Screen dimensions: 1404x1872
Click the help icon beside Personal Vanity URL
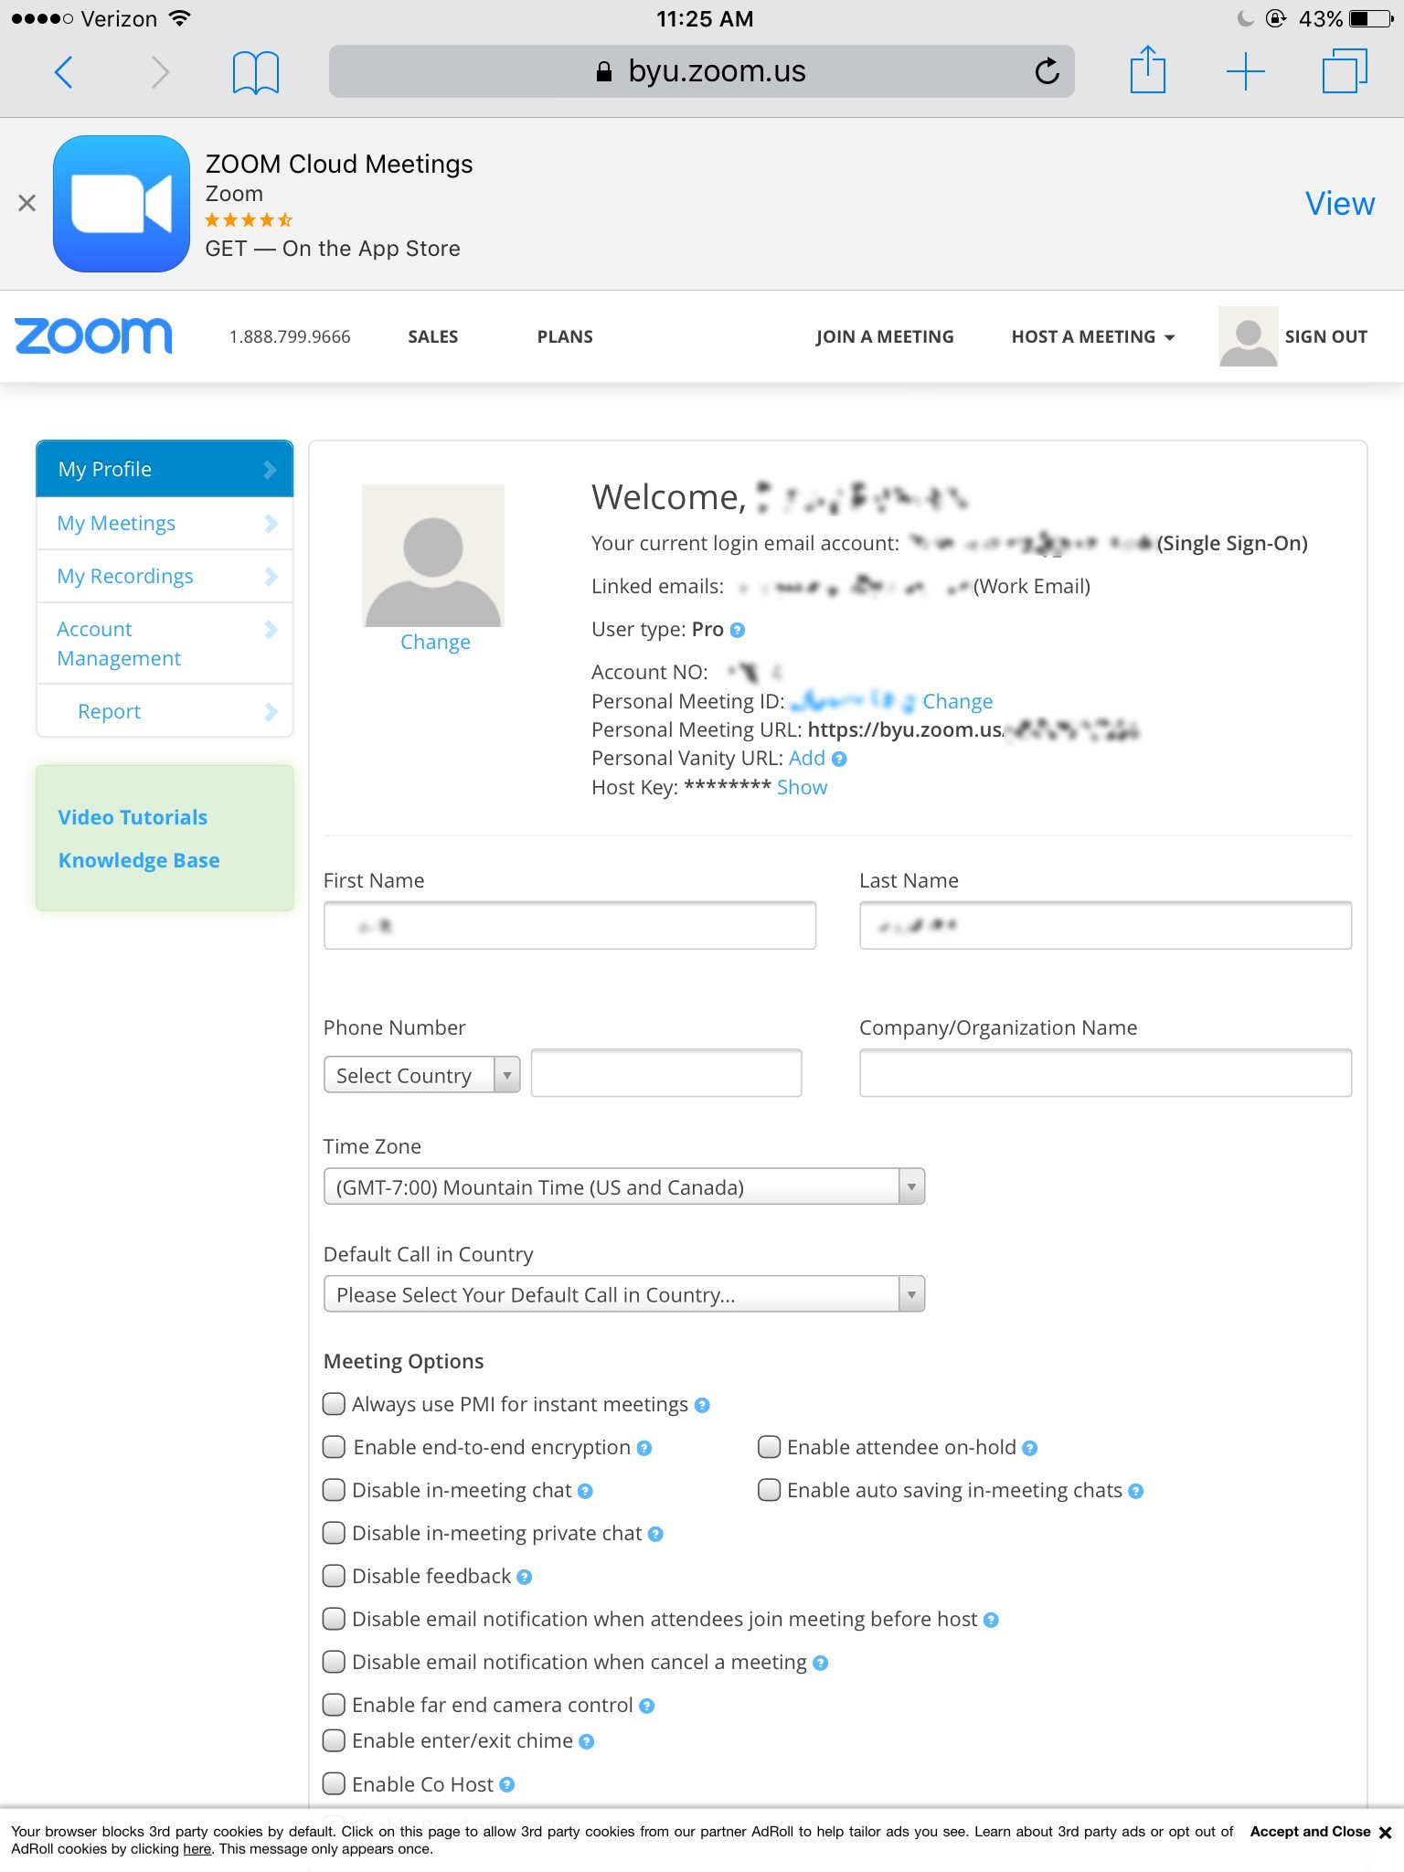(838, 759)
